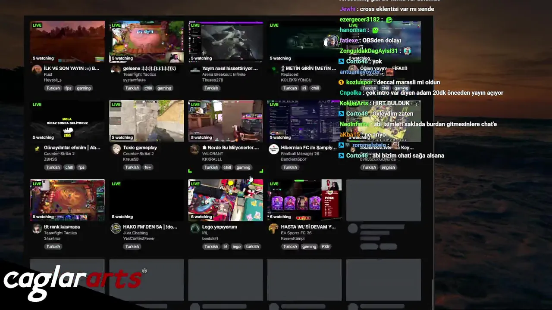
Task: Open 'Lego yapıyorum' stream title
Action: point(220,227)
